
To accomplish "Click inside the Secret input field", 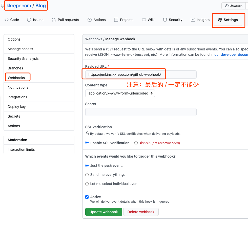I will click(x=141, y=112).
